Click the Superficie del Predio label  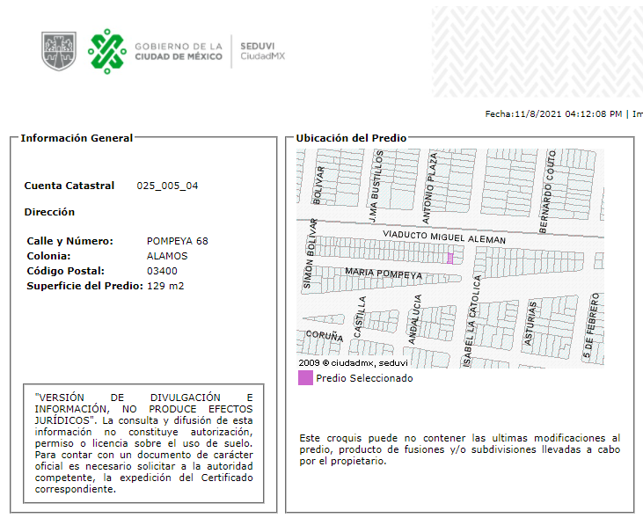(85, 286)
